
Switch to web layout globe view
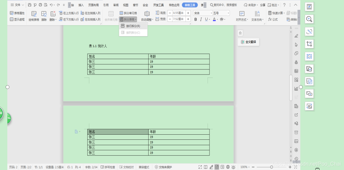tap(228, 167)
